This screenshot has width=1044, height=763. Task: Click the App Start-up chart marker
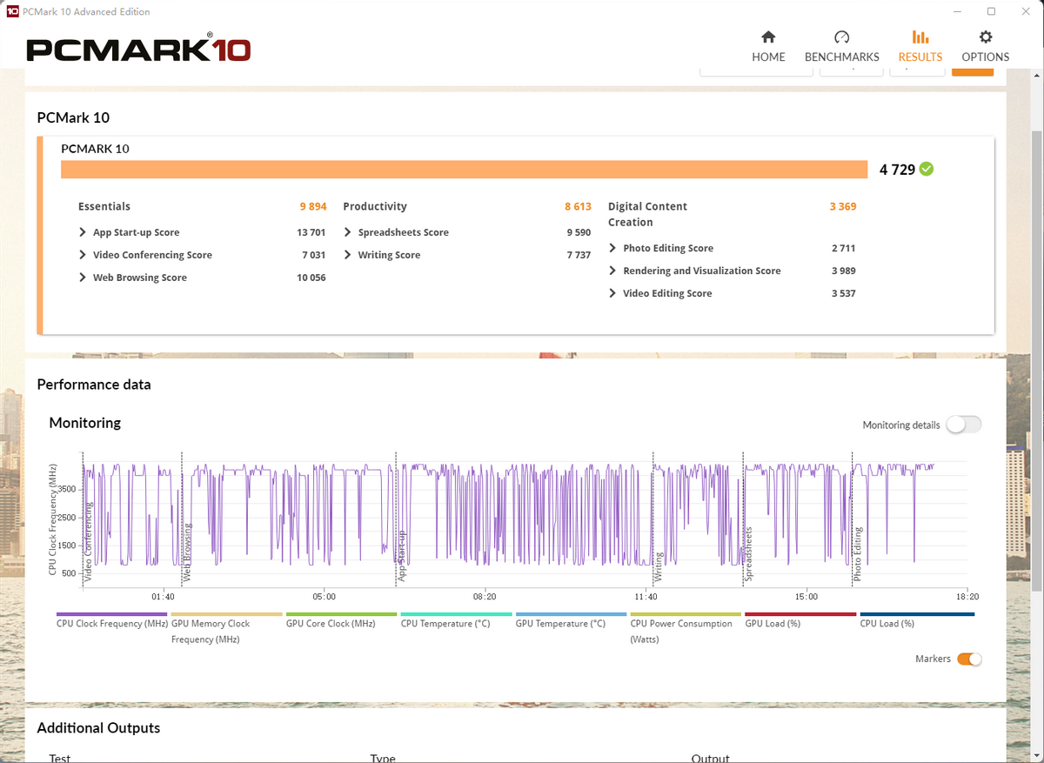coord(401,555)
